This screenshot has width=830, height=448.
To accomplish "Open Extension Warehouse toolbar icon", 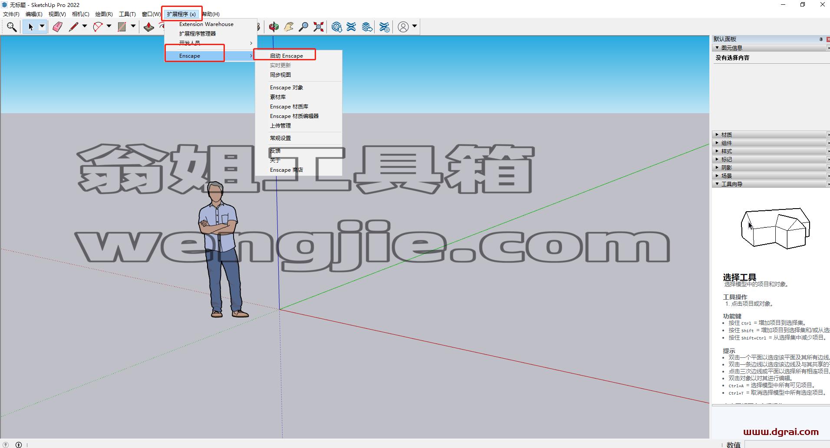I will pos(352,27).
